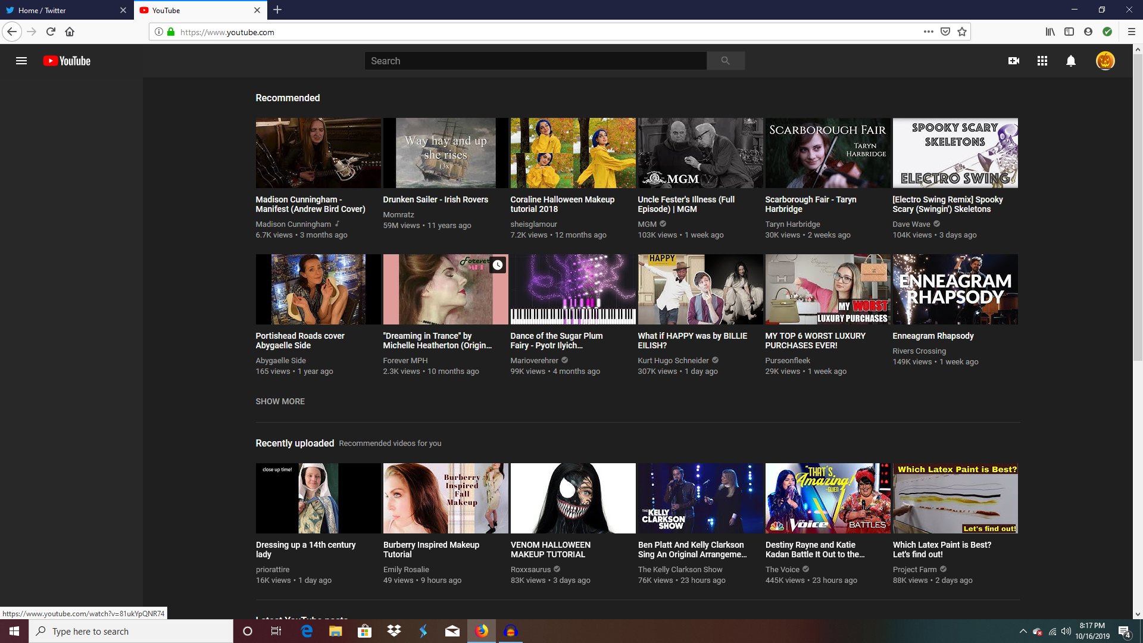Viewport: 1143px width, 643px height.
Task: Toggle the Firefox sidebar icon
Action: [x=1069, y=32]
